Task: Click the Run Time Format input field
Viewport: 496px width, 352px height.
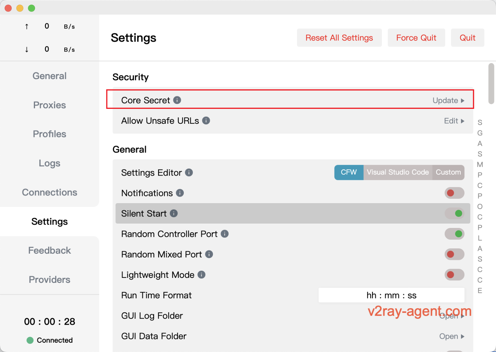Action: (x=391, y=295)
